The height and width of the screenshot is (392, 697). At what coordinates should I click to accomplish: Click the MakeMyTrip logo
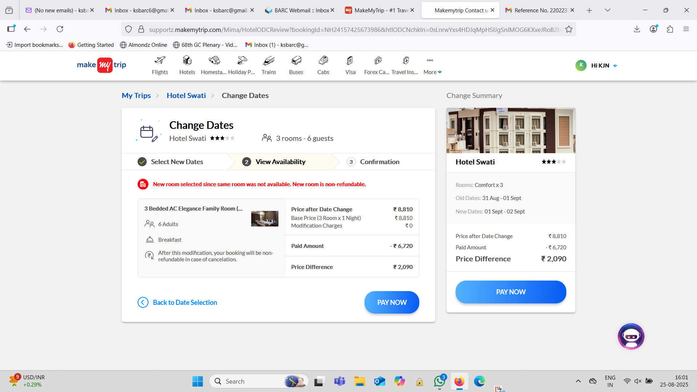tap(102, 65)
